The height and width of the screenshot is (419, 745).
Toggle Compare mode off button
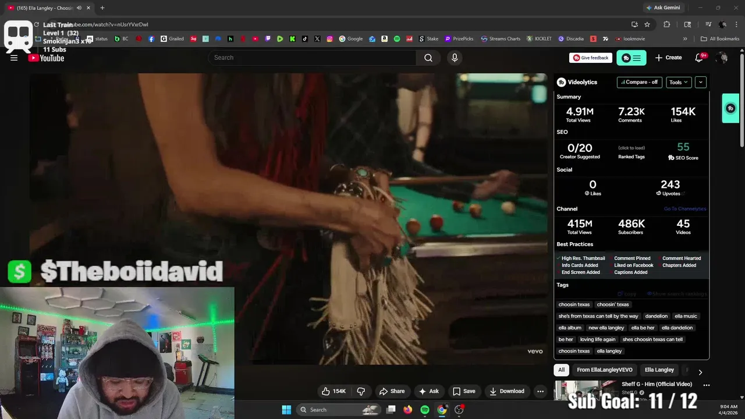pos(639,82)
